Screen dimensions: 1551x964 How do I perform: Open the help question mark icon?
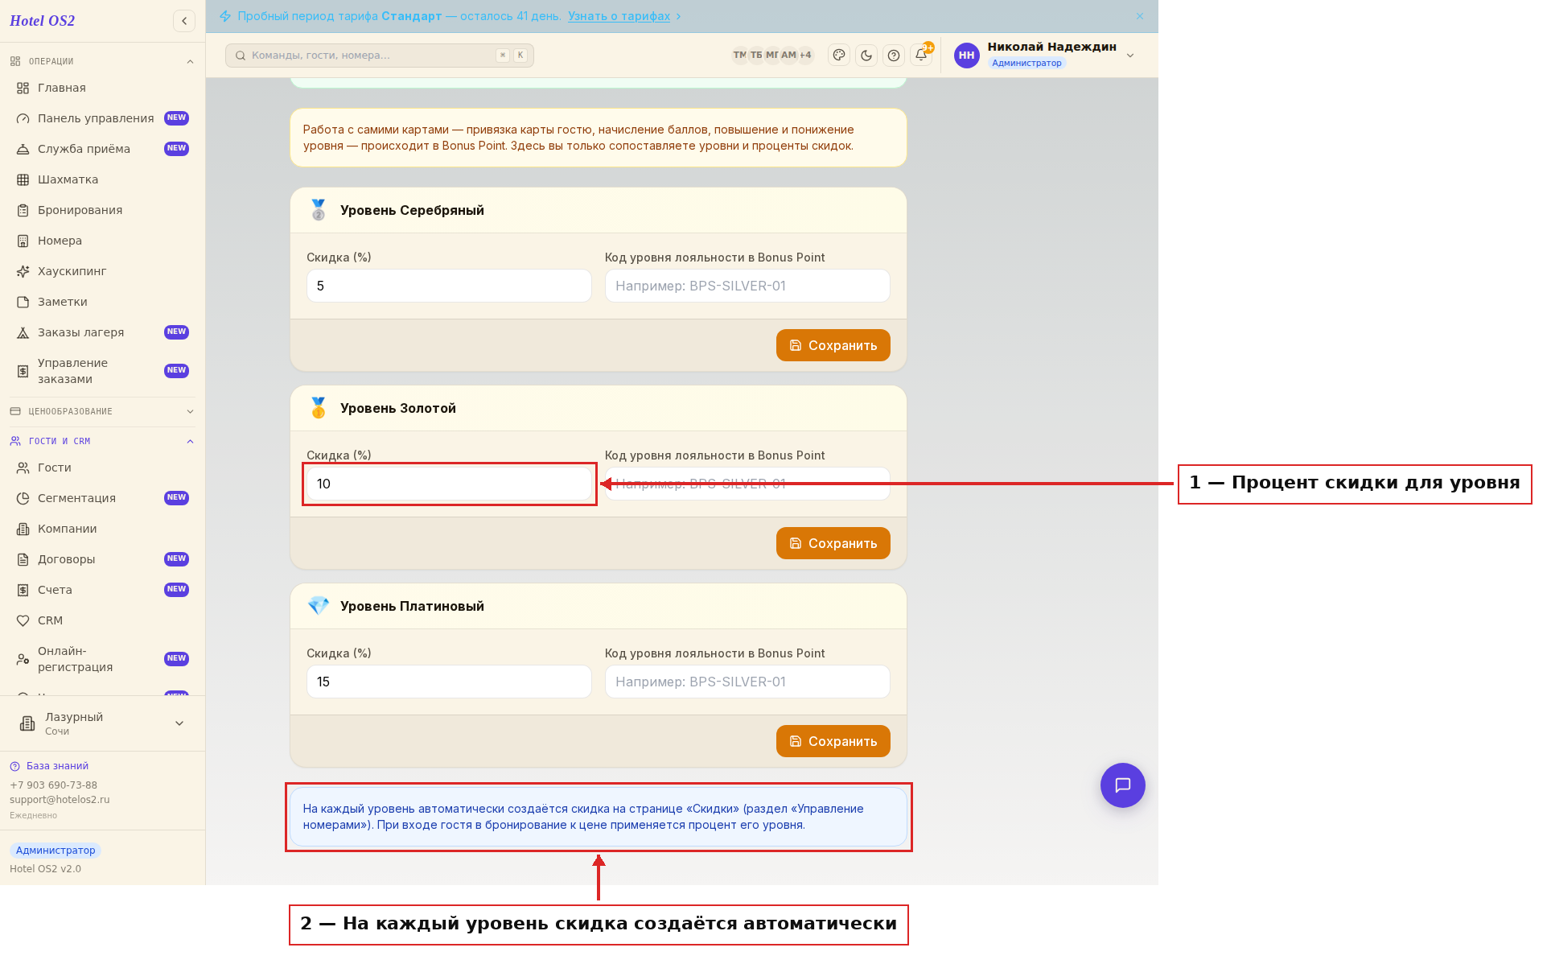[x=894, y=56]
